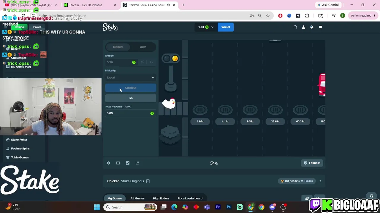This screenshot has width=380, height=213.
Task: Open Microsoft Edge from the taskbar
Action: coord(174,207)
